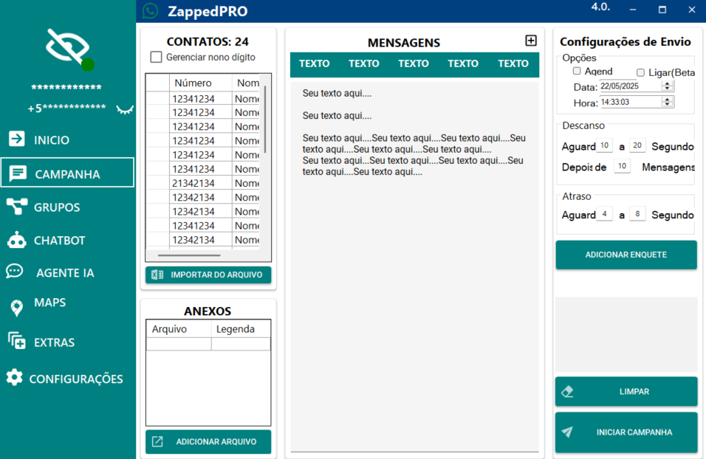Click the Nome column header in contacts

click(x=247, y=83)
